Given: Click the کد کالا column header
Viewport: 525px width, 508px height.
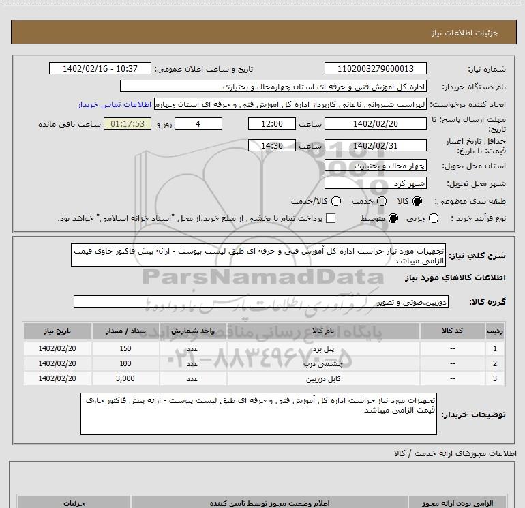Looking at the screenshot, I should pos(452,331).
